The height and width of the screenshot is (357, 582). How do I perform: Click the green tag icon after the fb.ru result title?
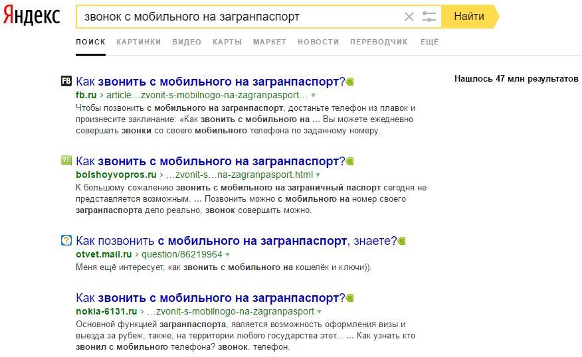coord(350,82)
